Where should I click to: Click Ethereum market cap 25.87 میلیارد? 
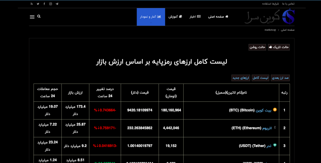(75, 128)
